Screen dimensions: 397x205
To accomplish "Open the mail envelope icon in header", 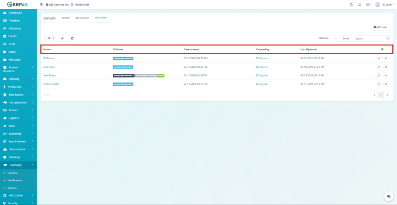I will (x=368, y=5).
